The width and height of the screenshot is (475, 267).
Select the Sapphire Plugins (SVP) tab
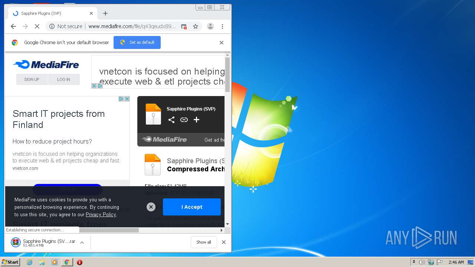coord(52,13)
